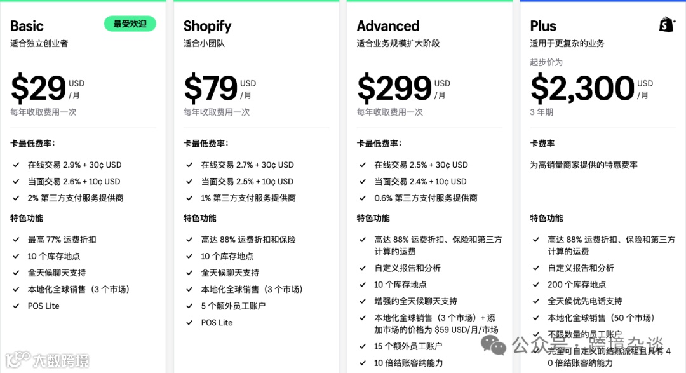
Task: Select the Advanced plan heading
Action: point(388,26)
